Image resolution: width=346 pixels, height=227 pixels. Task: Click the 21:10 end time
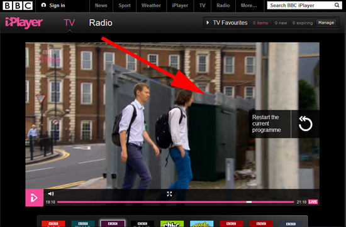(x=301, y=202)
